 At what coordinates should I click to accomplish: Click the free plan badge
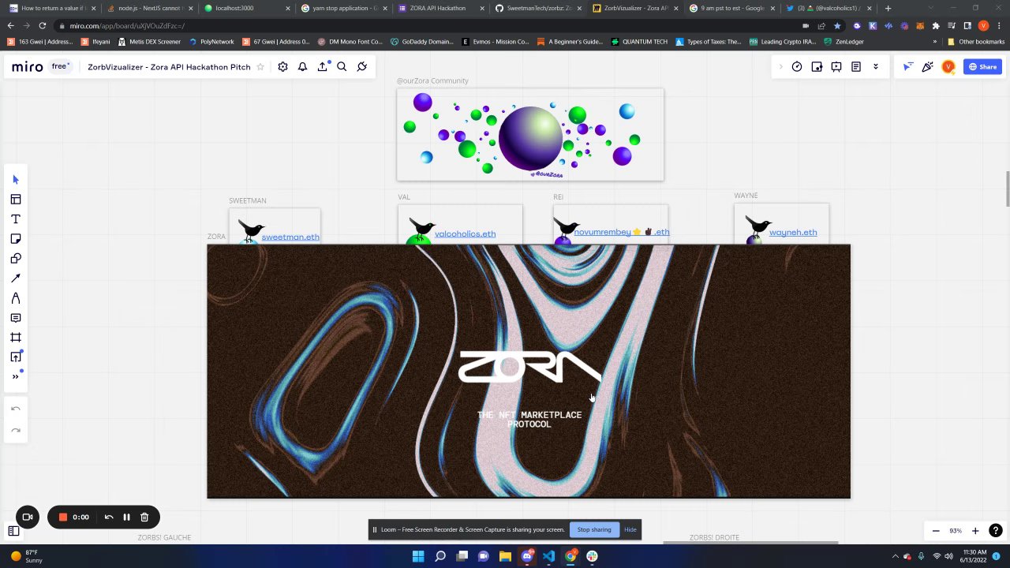(x=61, y=66)
